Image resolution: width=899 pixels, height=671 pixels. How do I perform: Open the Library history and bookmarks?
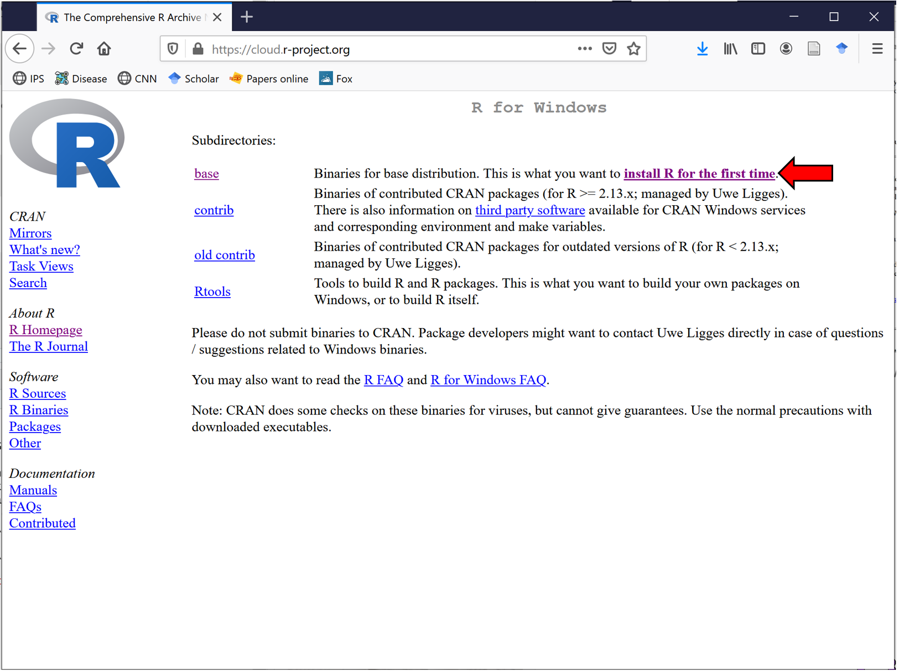click(730, 49)
